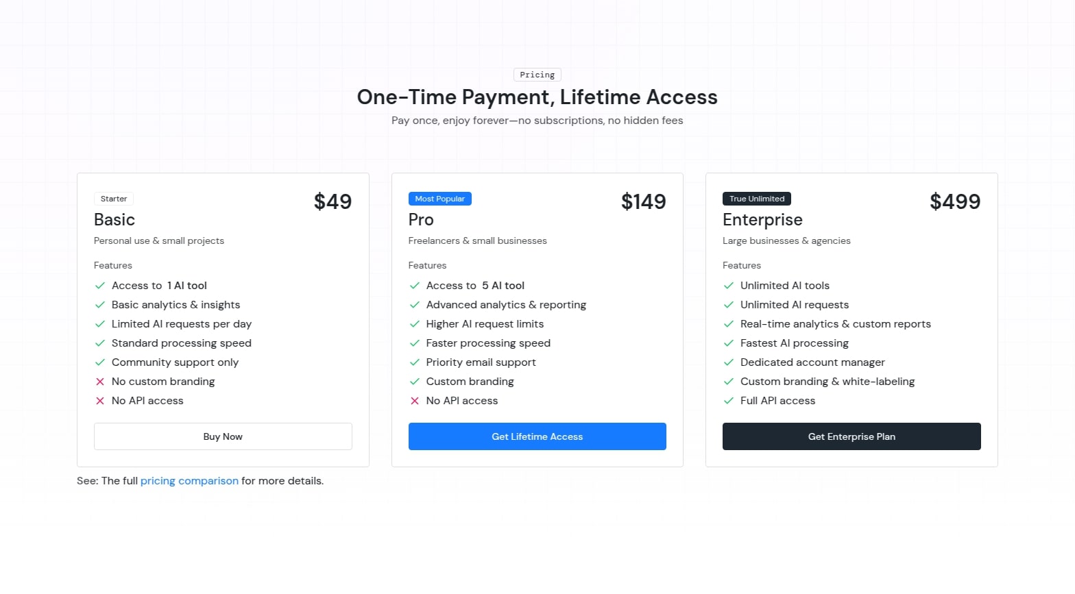Select the Enterprise plan title
The image size is (1075, 594).
point(762,220)
